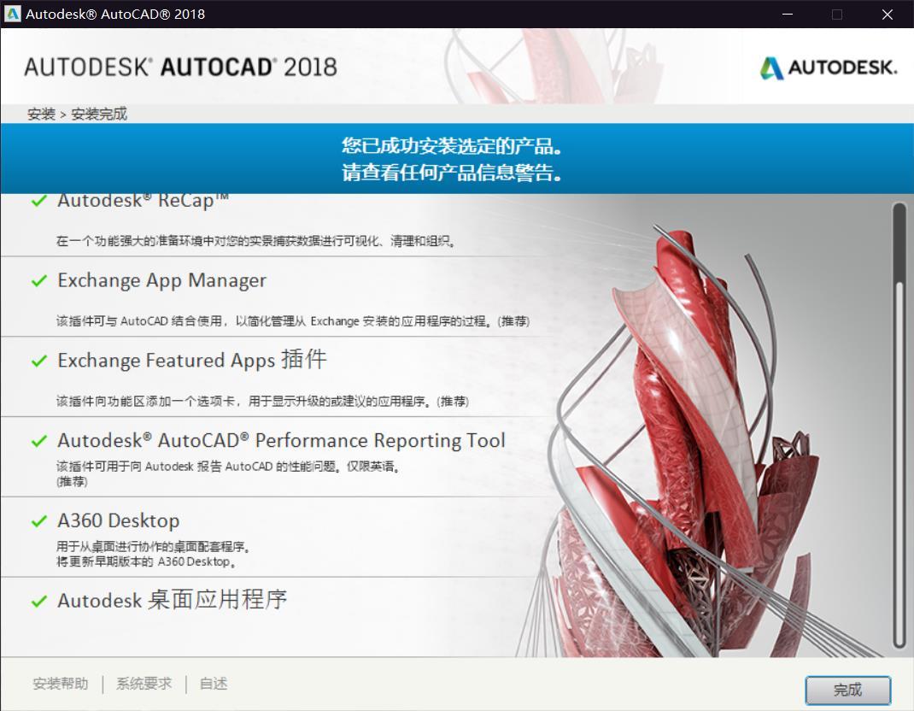
Task: Click the description '该插件向功能区添加一个选项卡'
Action: pos(263,402)
